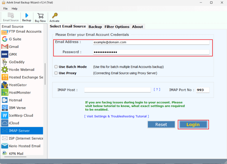Select IceWarp Cloud label in list
227x164 pixels.
click(x=21, y=115)
